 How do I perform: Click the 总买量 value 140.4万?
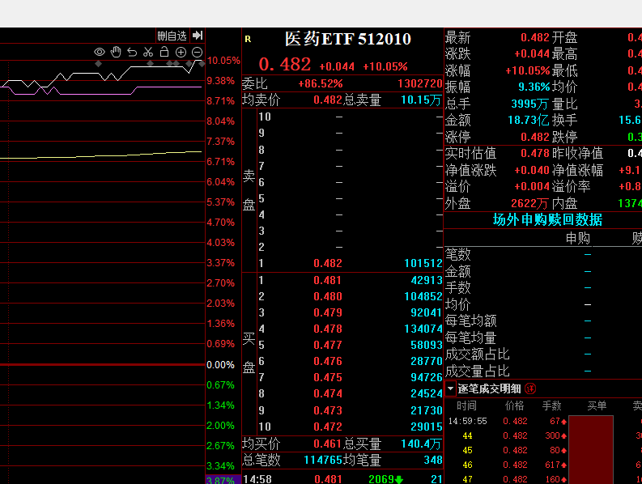click(421, 444)
